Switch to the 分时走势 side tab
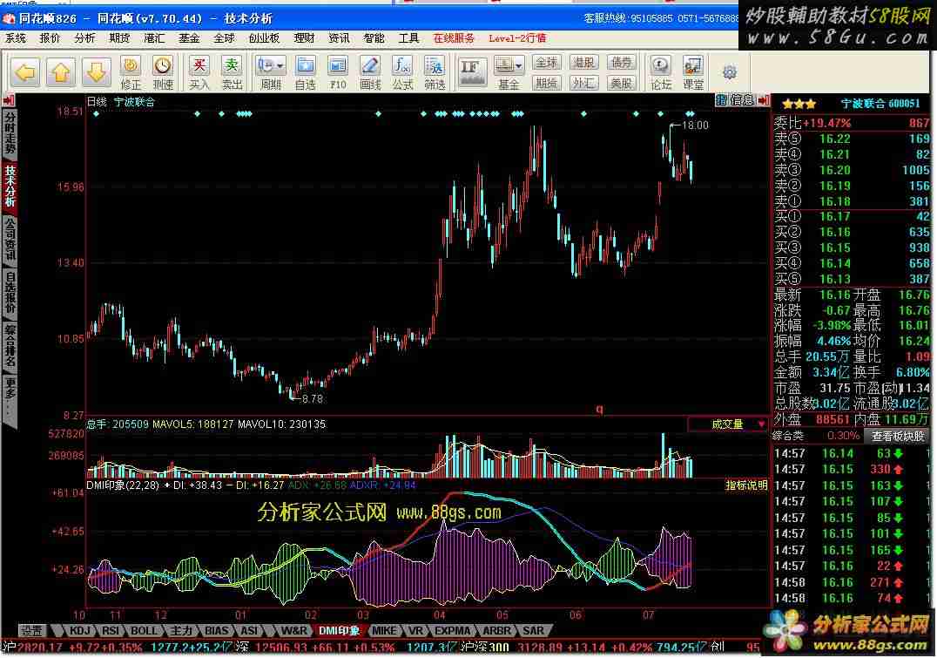Image resolution: width=937 pixels, height=658 pixels. click(x=10, y=133)
